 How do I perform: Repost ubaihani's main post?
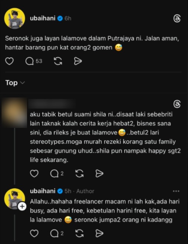pos(58,61)
